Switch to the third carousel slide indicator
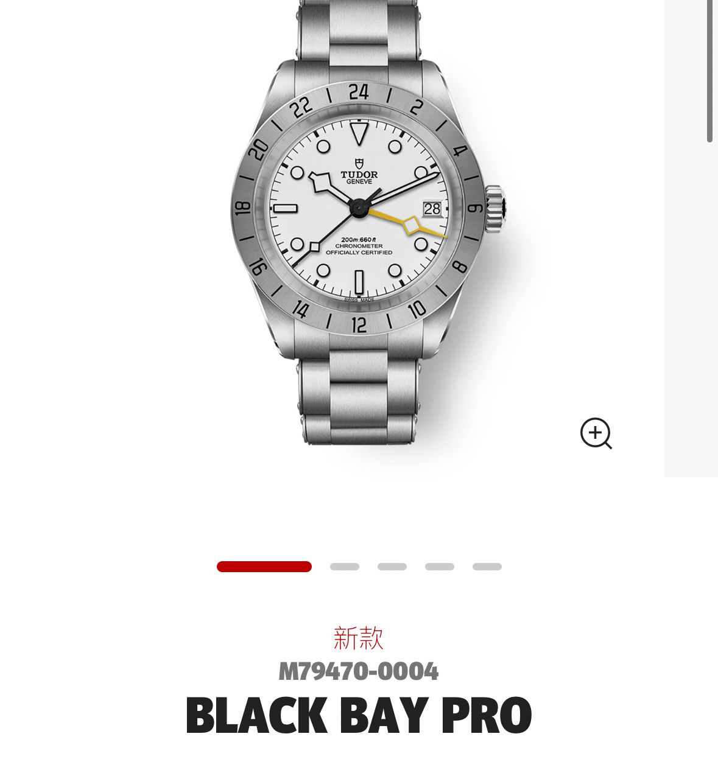 pos(392,567)
